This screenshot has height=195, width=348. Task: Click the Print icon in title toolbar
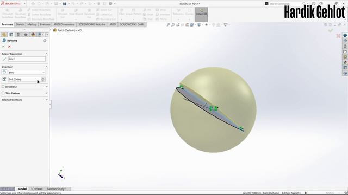click(65, 4)
